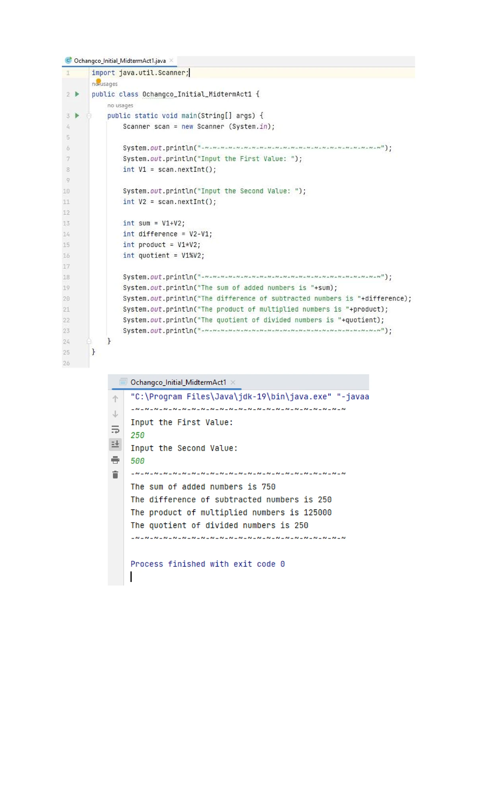
Task: Click 'int V2 = scan.nextInt();' line
Action: point(169,202)
